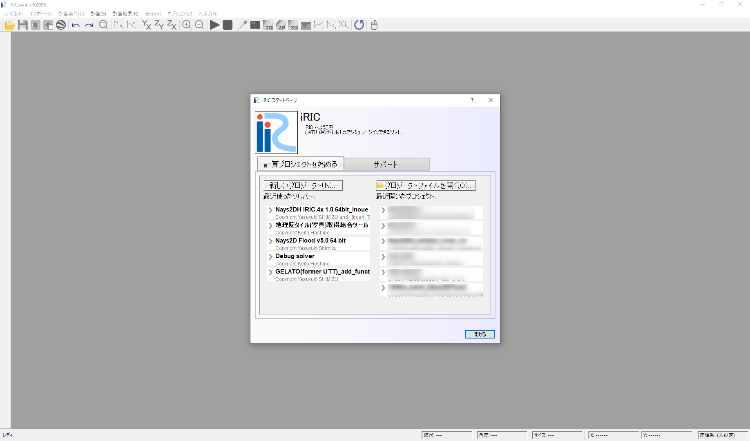
Task: Select the XY plane view icon
Action: [146, 25]
